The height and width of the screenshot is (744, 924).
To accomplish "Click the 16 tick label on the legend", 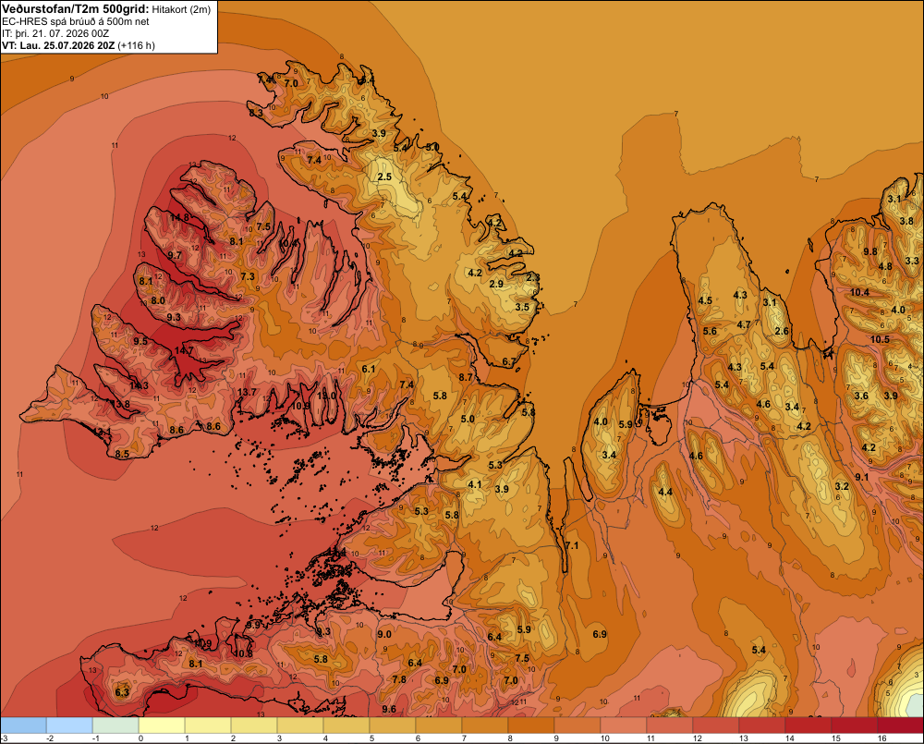I will [881, 738].
